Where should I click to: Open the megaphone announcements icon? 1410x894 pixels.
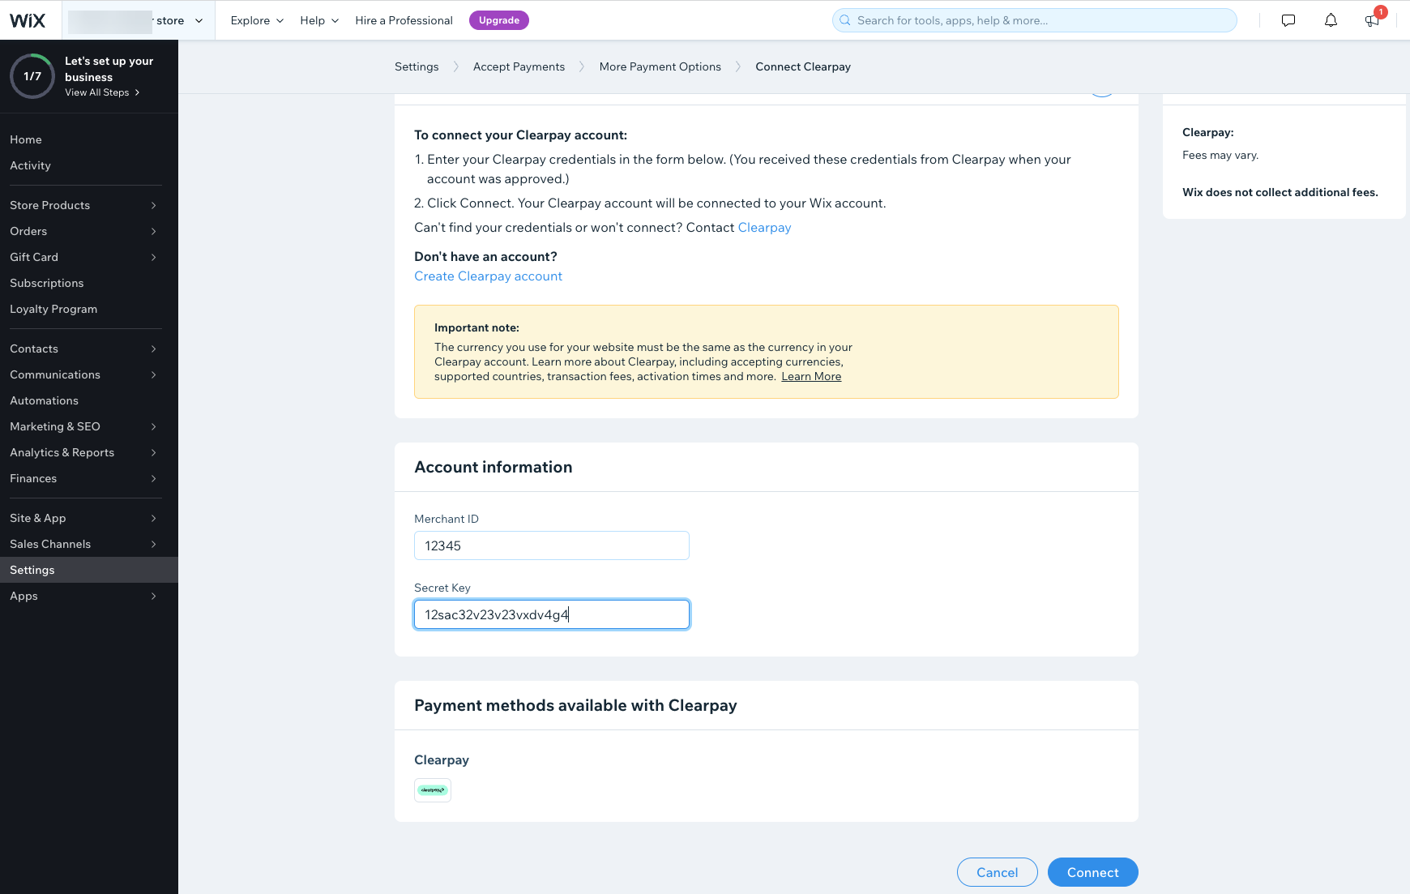1372,20
